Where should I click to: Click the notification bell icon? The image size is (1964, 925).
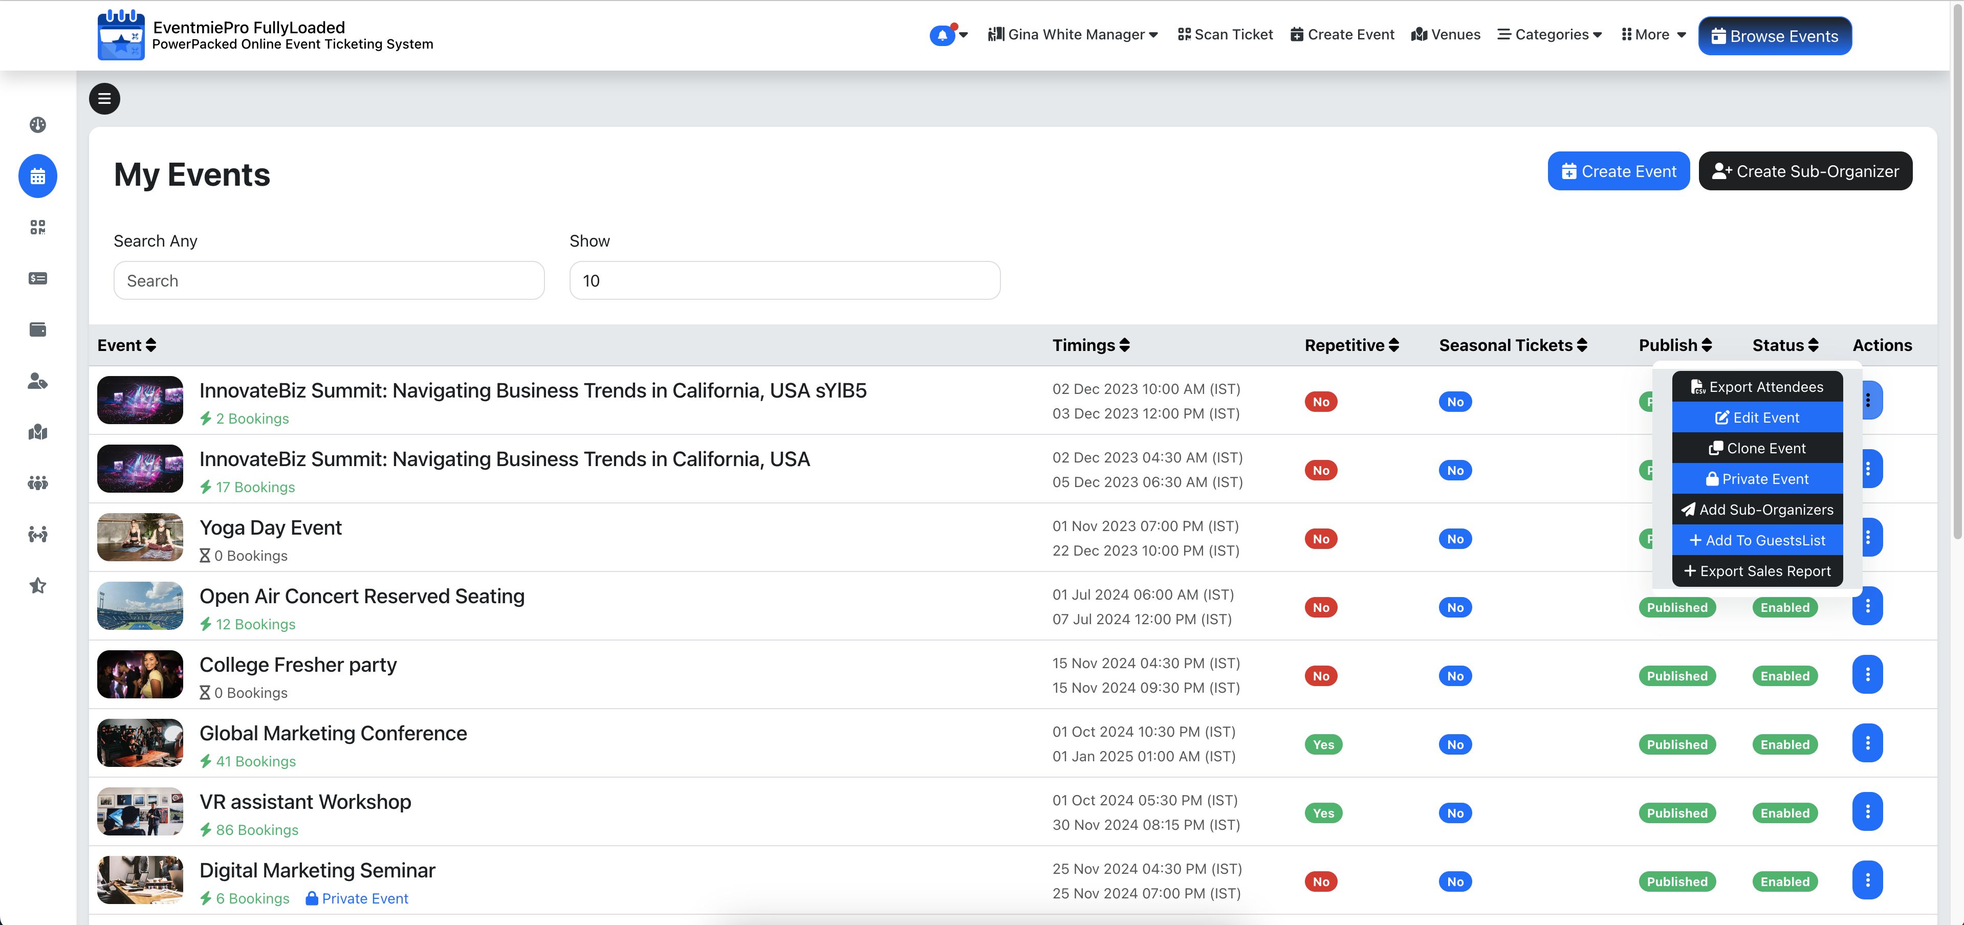tap(943, 35)
